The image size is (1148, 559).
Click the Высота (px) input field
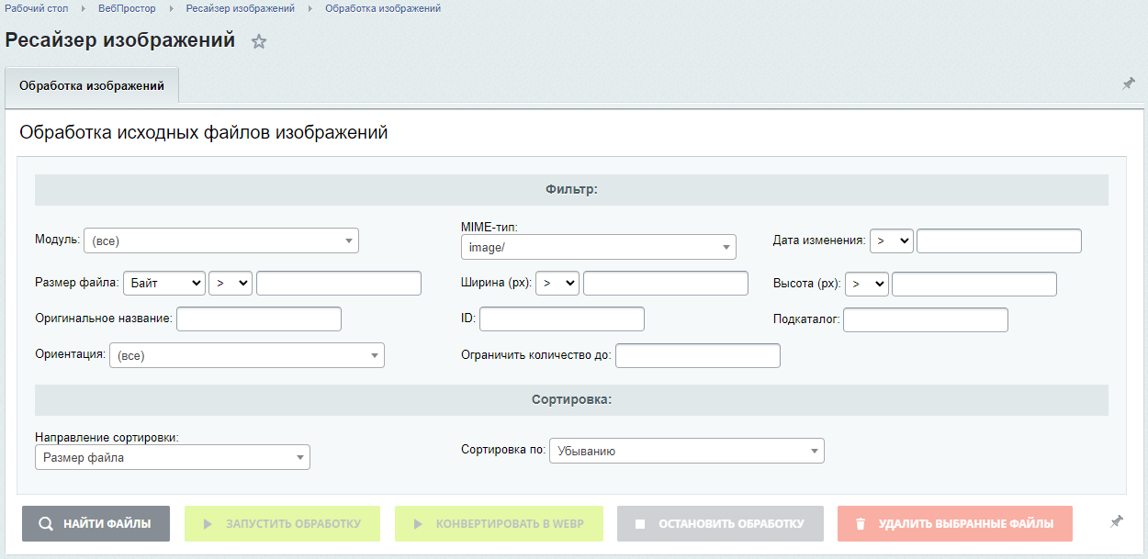[974, 285]
